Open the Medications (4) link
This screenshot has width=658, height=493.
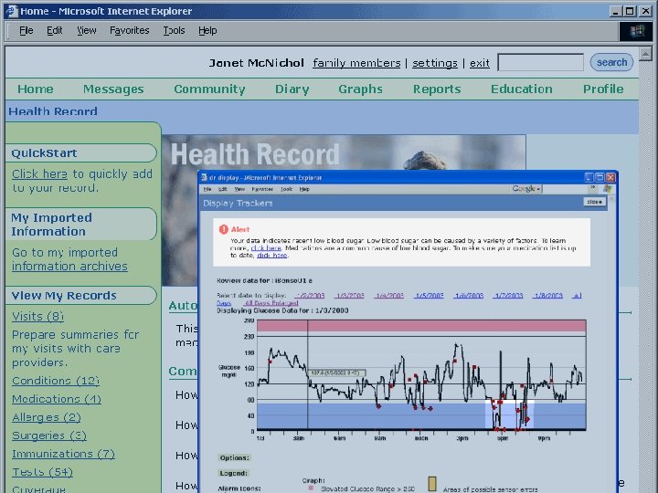tap(57, 399)
